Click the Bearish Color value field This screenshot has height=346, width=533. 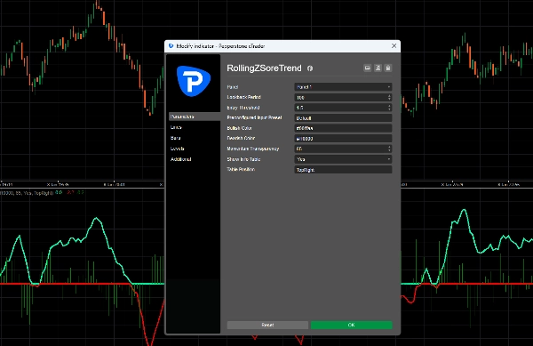click(x=343, y=139)
